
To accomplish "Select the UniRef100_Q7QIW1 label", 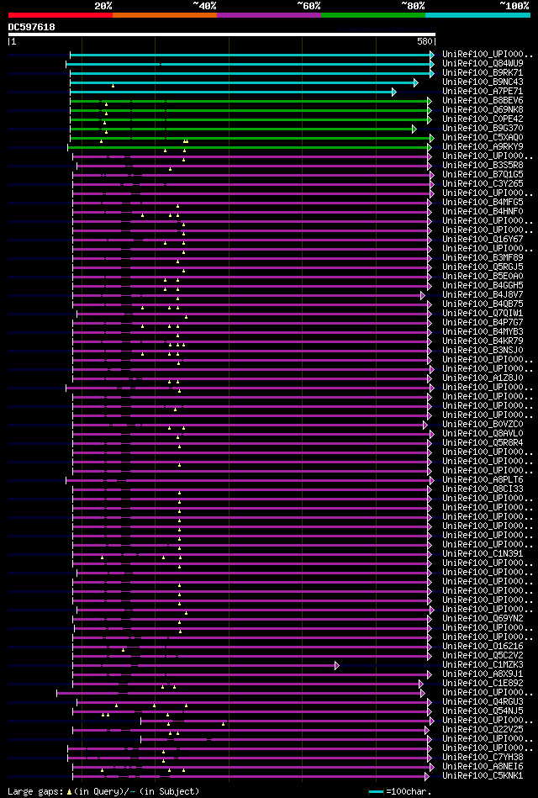I will (483, 313).
